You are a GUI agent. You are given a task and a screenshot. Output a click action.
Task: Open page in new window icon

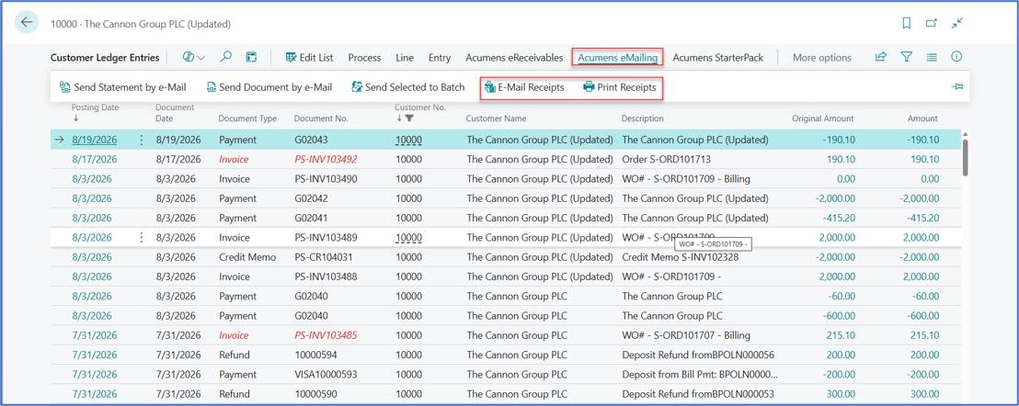coord(932,23)
